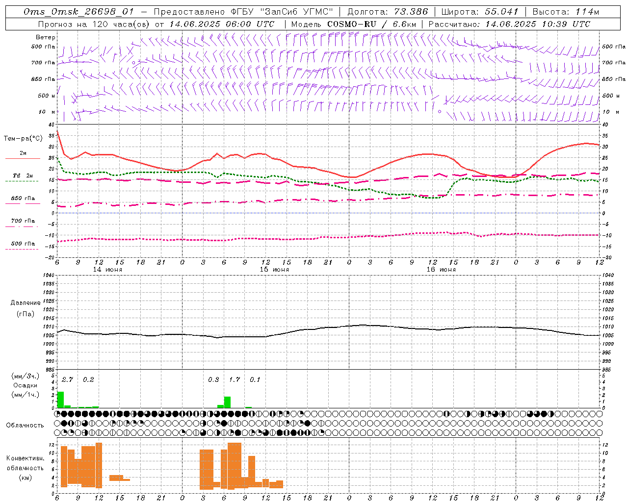This screenshot has width=628, height=502.
Task: Click the 16 июня date label
Action: (441, 270)
